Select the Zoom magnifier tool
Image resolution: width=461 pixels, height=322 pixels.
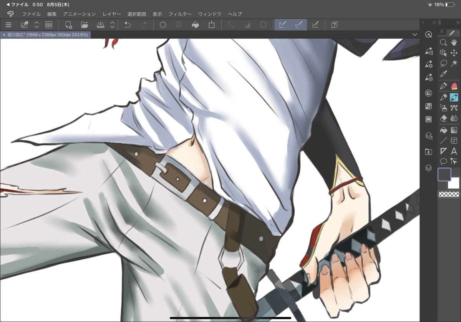[x=443, y=43]
